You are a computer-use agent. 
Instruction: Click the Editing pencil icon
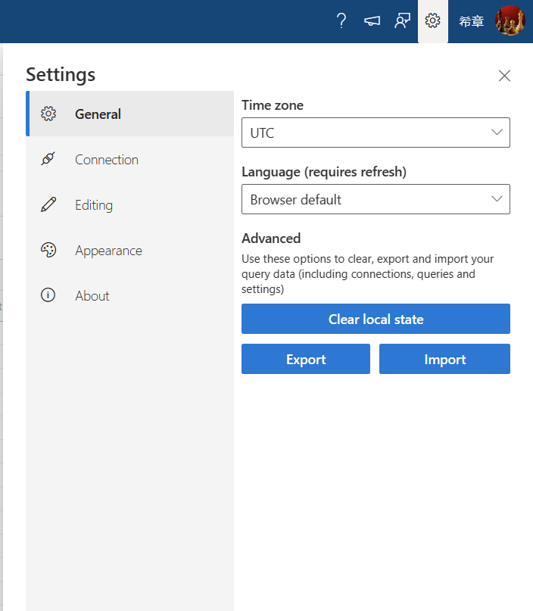(x=48, y=204)
